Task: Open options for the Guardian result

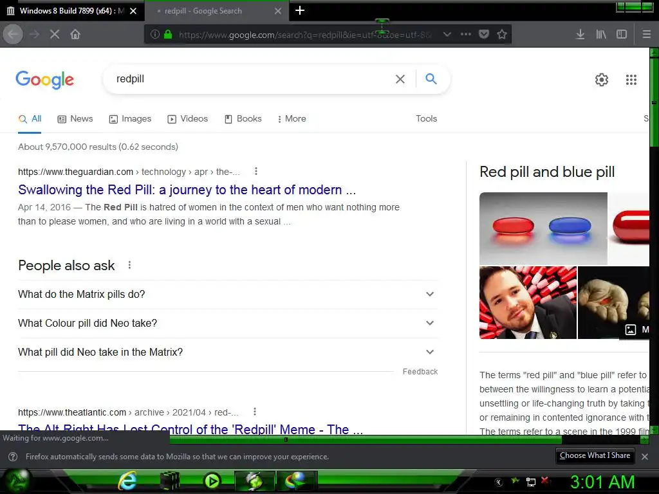Action: tap(256, 171)
